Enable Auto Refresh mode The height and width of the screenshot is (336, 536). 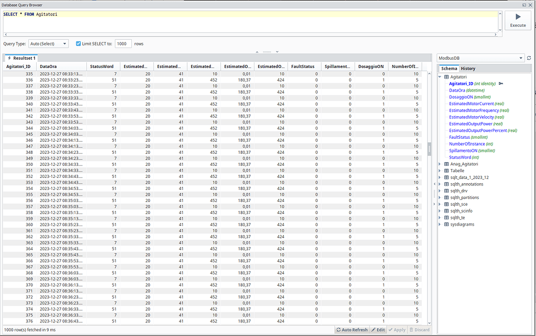pos(352,330)
